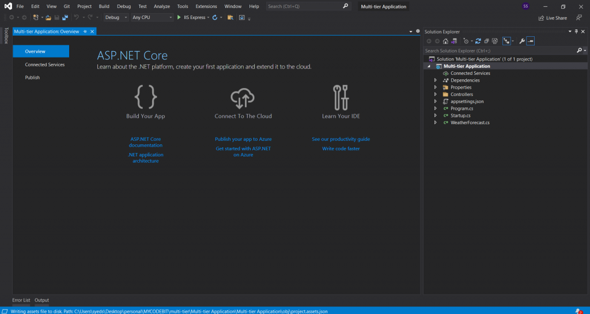Click the Pending Changes Filter clock icon

(x=466, y=41)
